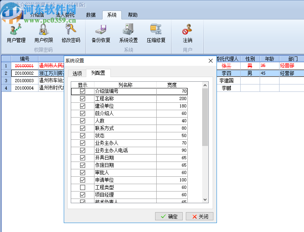Select record 20100001 in main table
The height and width of the screenshot is (232, 304).
click(24, 66)
